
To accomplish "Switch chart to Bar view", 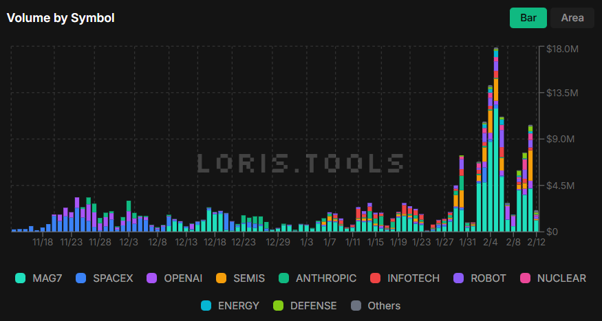I will click(528, 18).
